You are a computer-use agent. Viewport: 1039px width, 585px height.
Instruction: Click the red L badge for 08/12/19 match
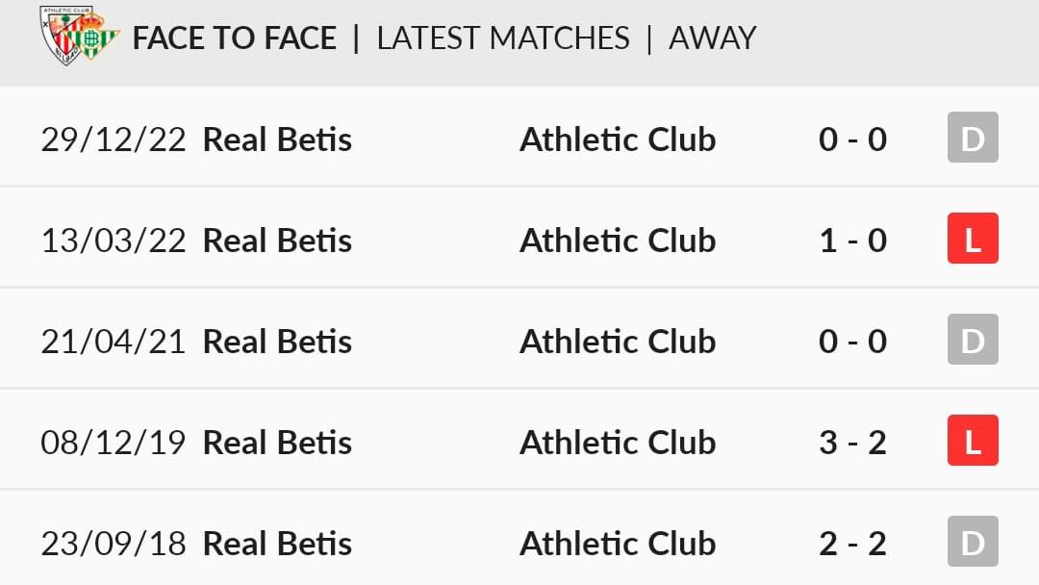[973, 441]
